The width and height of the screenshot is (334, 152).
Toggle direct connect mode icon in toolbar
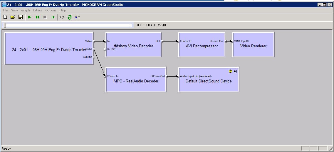[x=62, y=17]
